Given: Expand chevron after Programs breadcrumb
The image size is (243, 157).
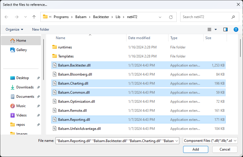Looking at the screenshot, I should pyautogui.click(x=72, y=17).
